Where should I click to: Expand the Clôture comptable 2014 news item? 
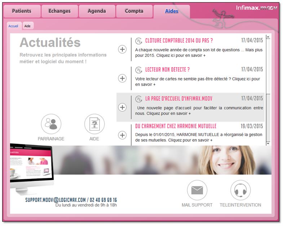[122, 49]
